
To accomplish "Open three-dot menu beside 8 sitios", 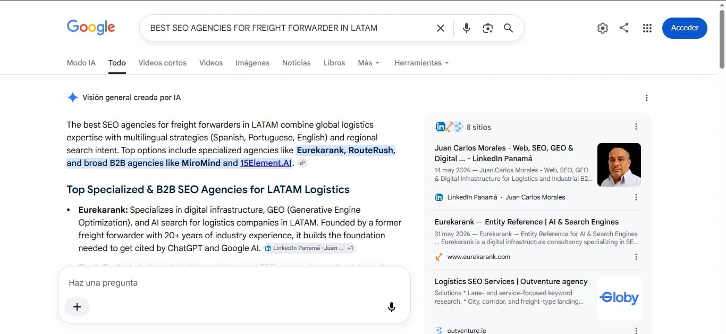I will (x=636, y=127).
